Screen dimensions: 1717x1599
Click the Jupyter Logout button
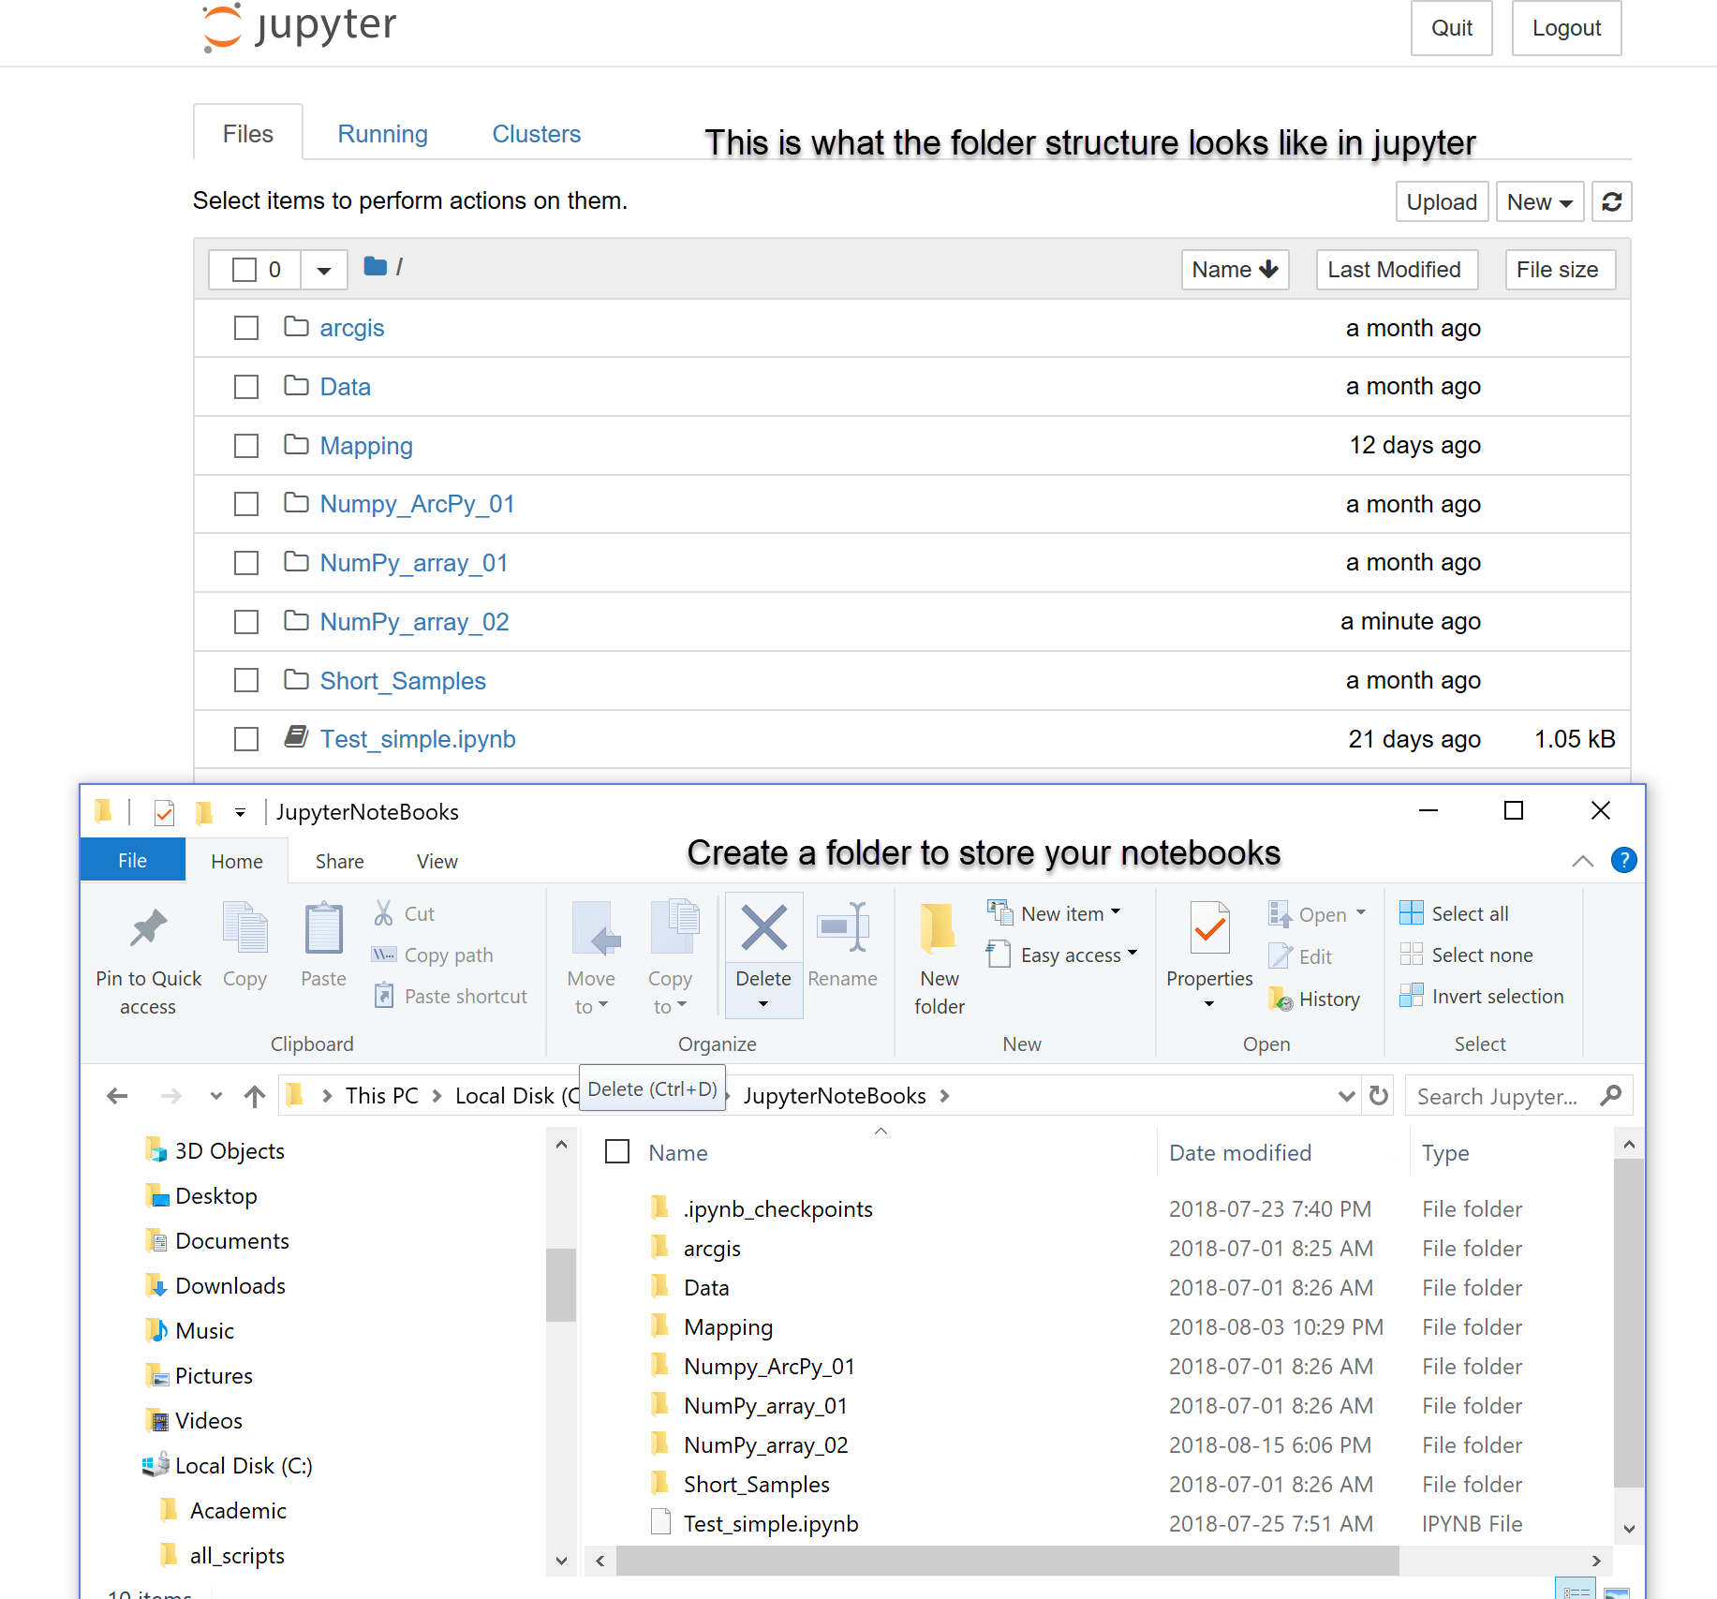1566,28
